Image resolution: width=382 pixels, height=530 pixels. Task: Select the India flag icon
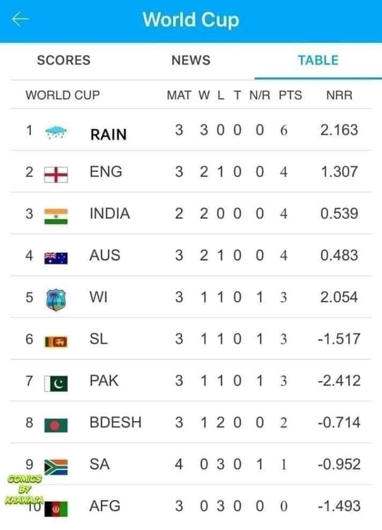coord(56,216)
